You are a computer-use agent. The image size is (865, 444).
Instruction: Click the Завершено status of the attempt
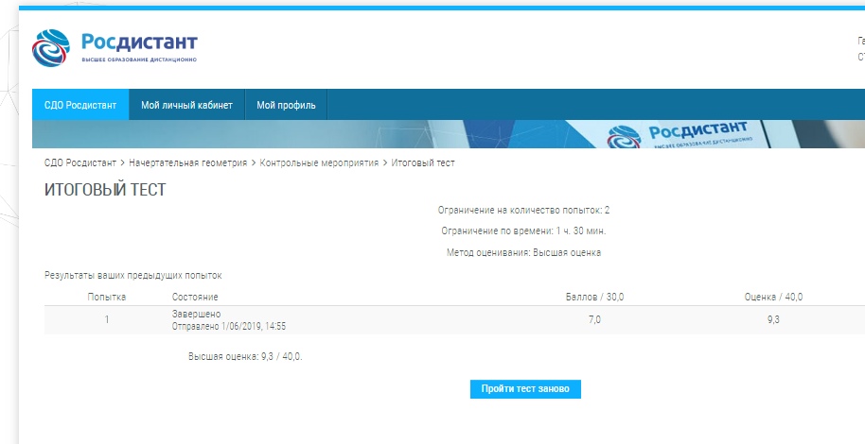pyautogui.click(x=196, y=315)
